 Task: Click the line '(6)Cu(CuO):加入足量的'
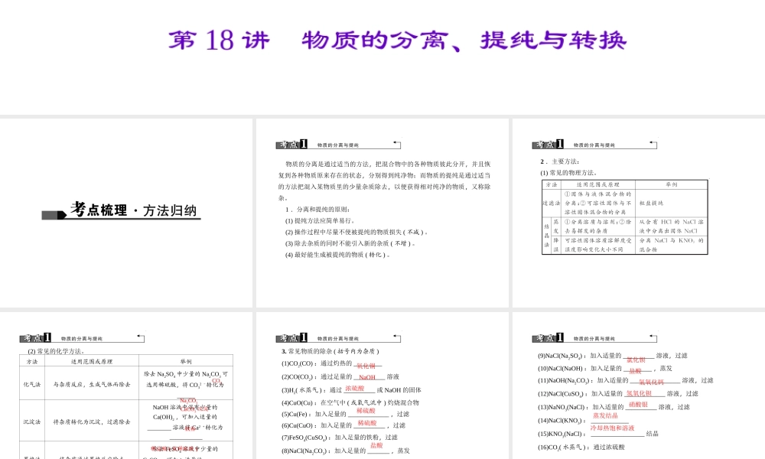click(343, 425)
